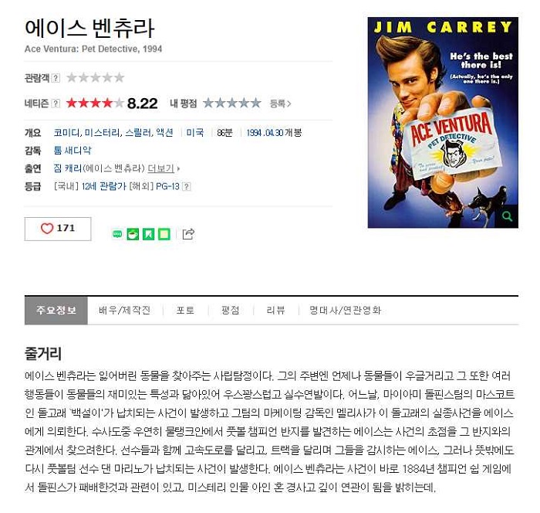Viewport: 540px width, 513px height.
Task: Open the help icon beside 관람객
Action: point(56,78)
